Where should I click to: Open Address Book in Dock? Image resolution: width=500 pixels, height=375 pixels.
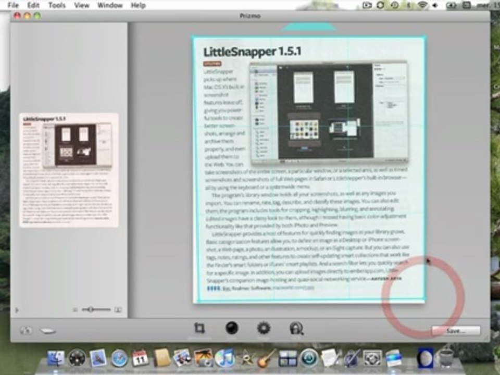[x=162, y=358]
